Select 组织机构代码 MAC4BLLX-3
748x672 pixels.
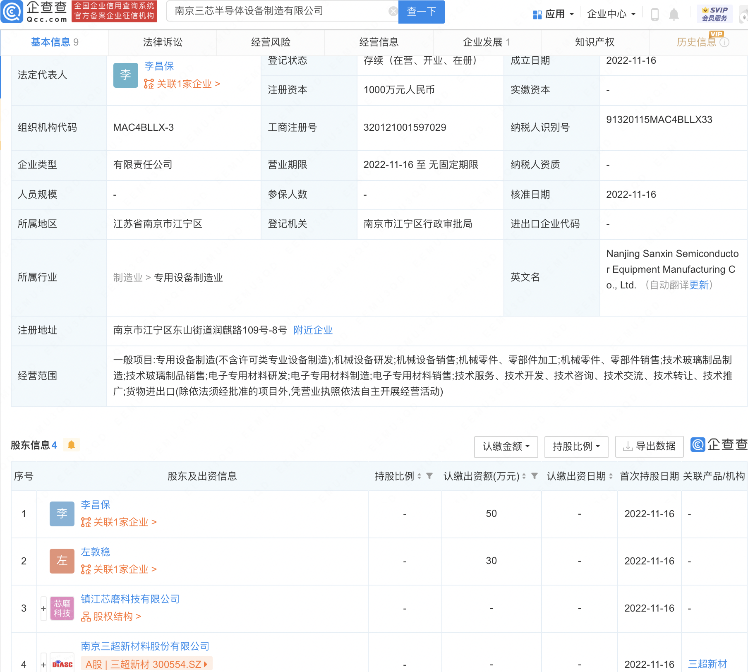144,127
